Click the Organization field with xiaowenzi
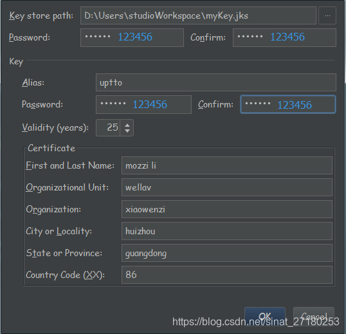346x334 pixels. pyautogui.click(x=227, y=209)
